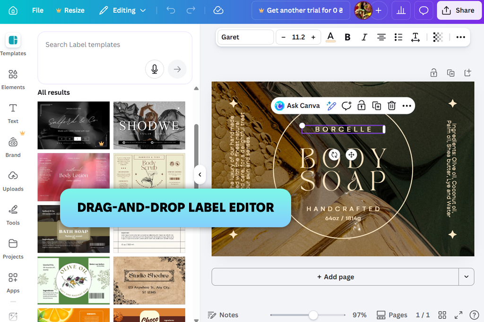Open the Apps sidebar tab
This screenshot has height=322, width=484.
click(x=13, y=282)
